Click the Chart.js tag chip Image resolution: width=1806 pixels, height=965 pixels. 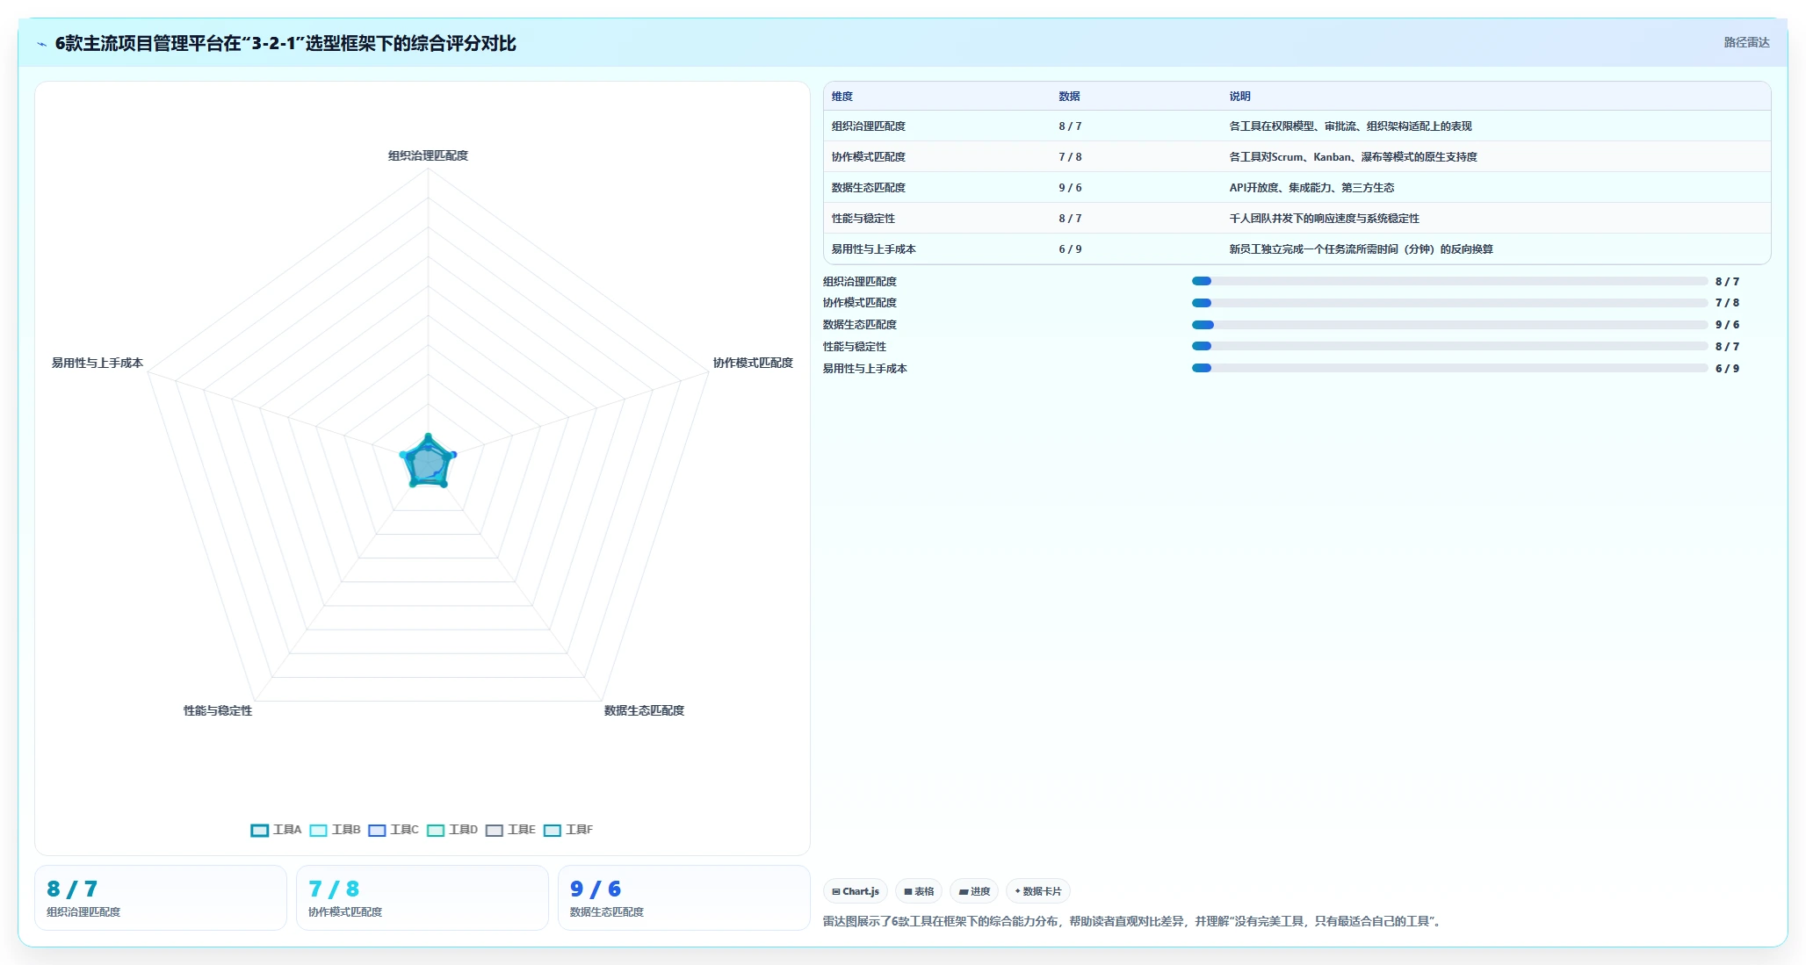pos(856,891)
